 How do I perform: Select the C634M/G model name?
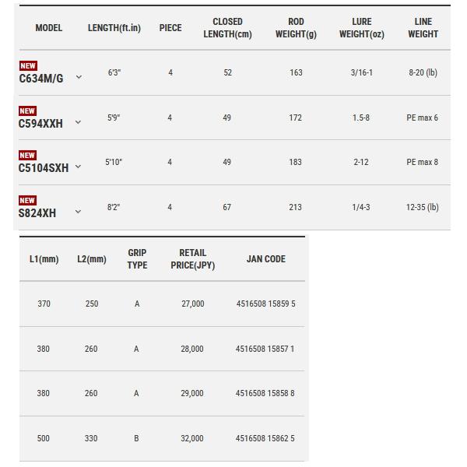[41, 79]
